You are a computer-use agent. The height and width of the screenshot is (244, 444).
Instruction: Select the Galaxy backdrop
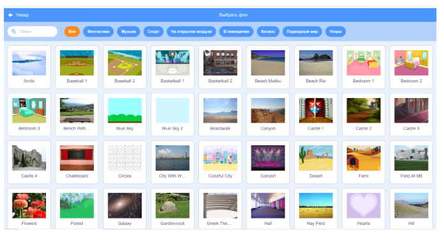point(124,209)
